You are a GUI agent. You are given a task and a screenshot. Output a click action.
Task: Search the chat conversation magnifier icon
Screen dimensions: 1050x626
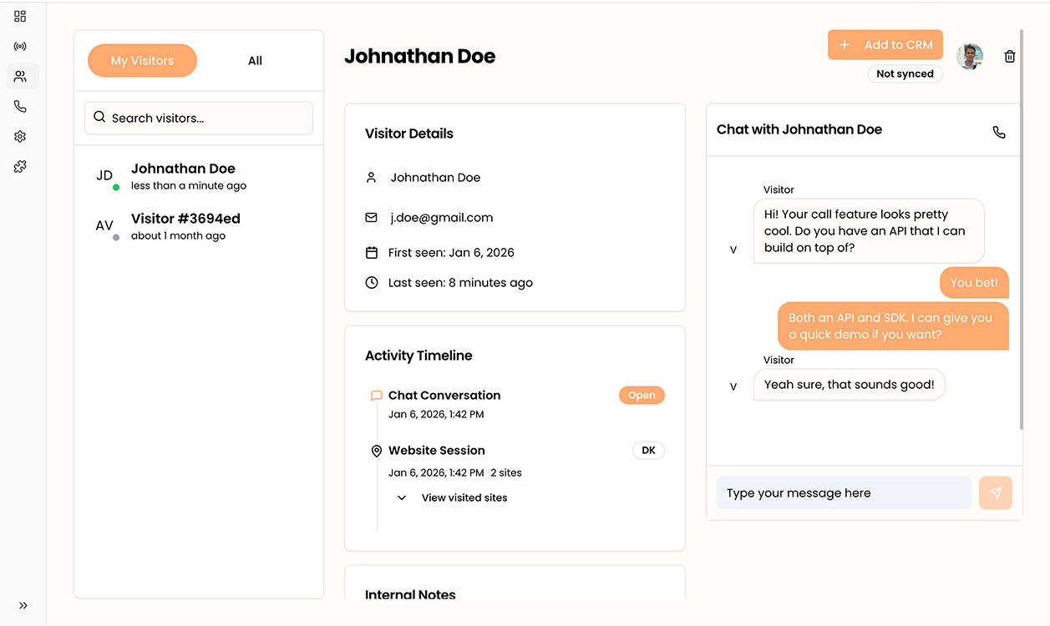pos(99,118)
